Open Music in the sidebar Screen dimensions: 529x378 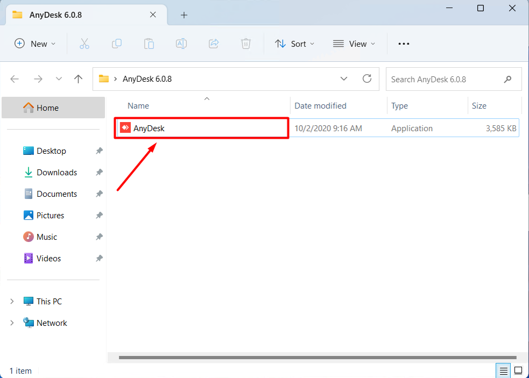click(x=47, y=237)
